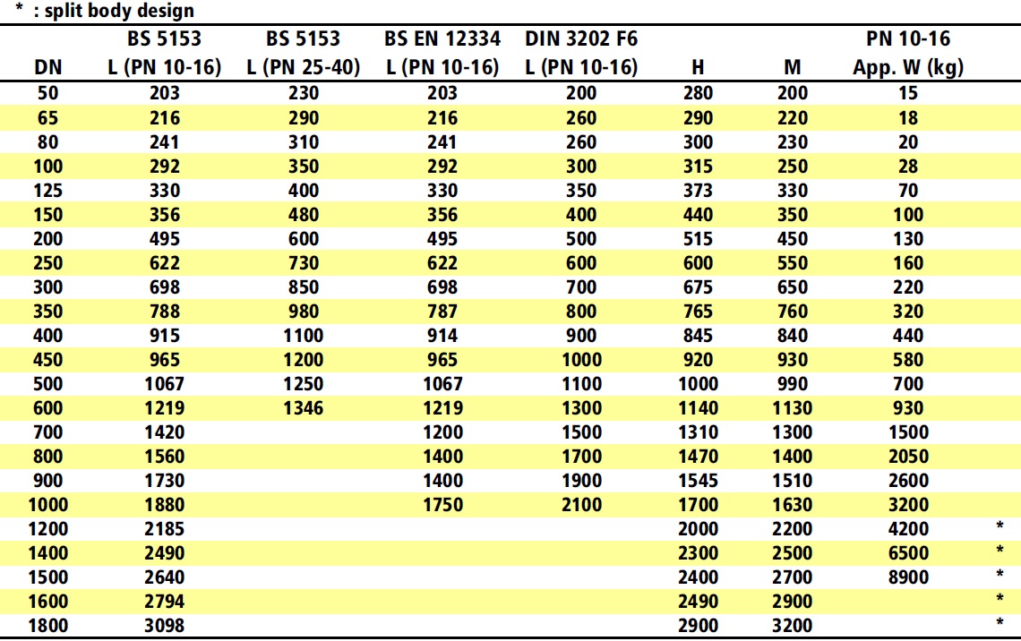Click the weight 2050 in DN 800 row
Screen dimensions: 1021x641
[908, 457]
